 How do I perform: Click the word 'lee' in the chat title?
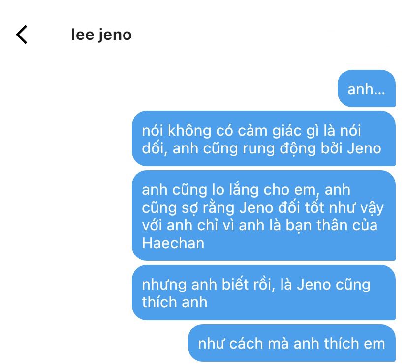tap(83, 35)
